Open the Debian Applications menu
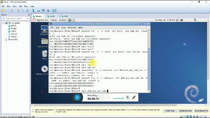This screenshot has width=210, height=118. coord(42,20)
